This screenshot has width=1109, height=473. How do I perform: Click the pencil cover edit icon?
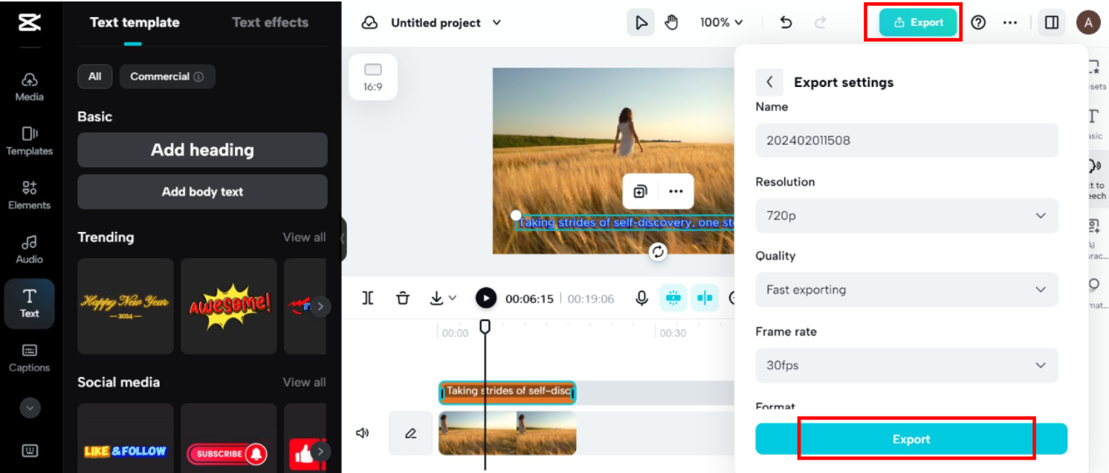pyautogui.click(x=410, y=433)
